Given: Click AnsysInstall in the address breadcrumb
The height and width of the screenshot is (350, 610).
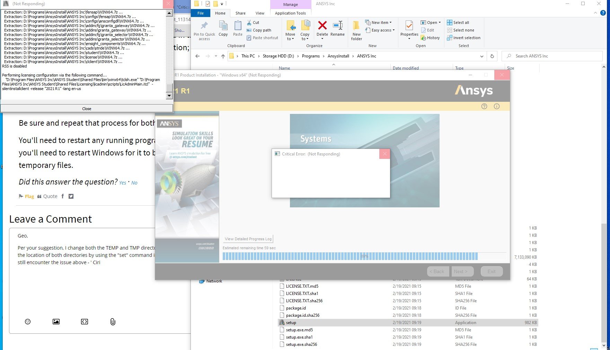Looking at the screenshot, I should (338, 56).
